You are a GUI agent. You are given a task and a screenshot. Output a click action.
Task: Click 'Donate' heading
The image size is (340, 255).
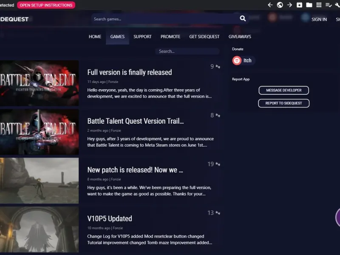pos(238,49)
